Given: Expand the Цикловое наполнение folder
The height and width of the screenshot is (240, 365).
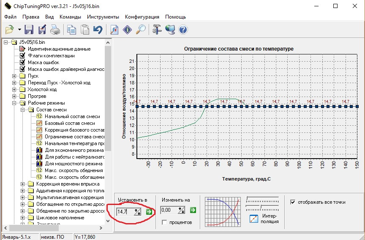Looking at the screenshot, I should point(22,218).
